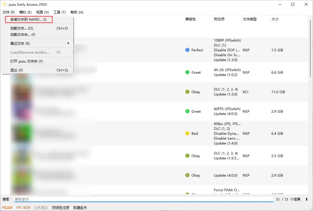The height and width of the screenshot is (211, 313).
Task: Click the game list vertical scrollbar
Action: [x=310, y=48]
